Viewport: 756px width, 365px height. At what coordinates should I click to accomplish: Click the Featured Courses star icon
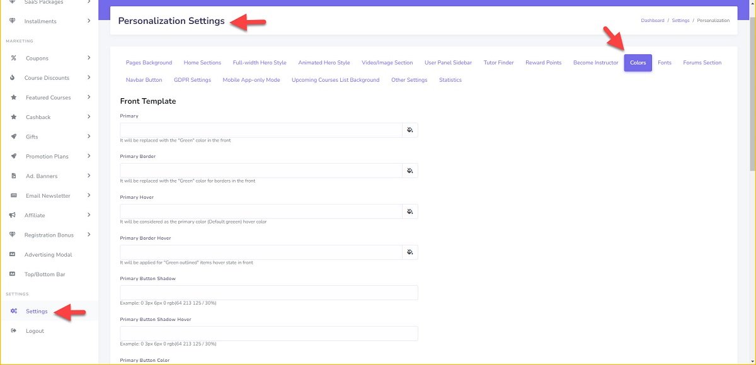pyautogui.click(x=13, y=98)
